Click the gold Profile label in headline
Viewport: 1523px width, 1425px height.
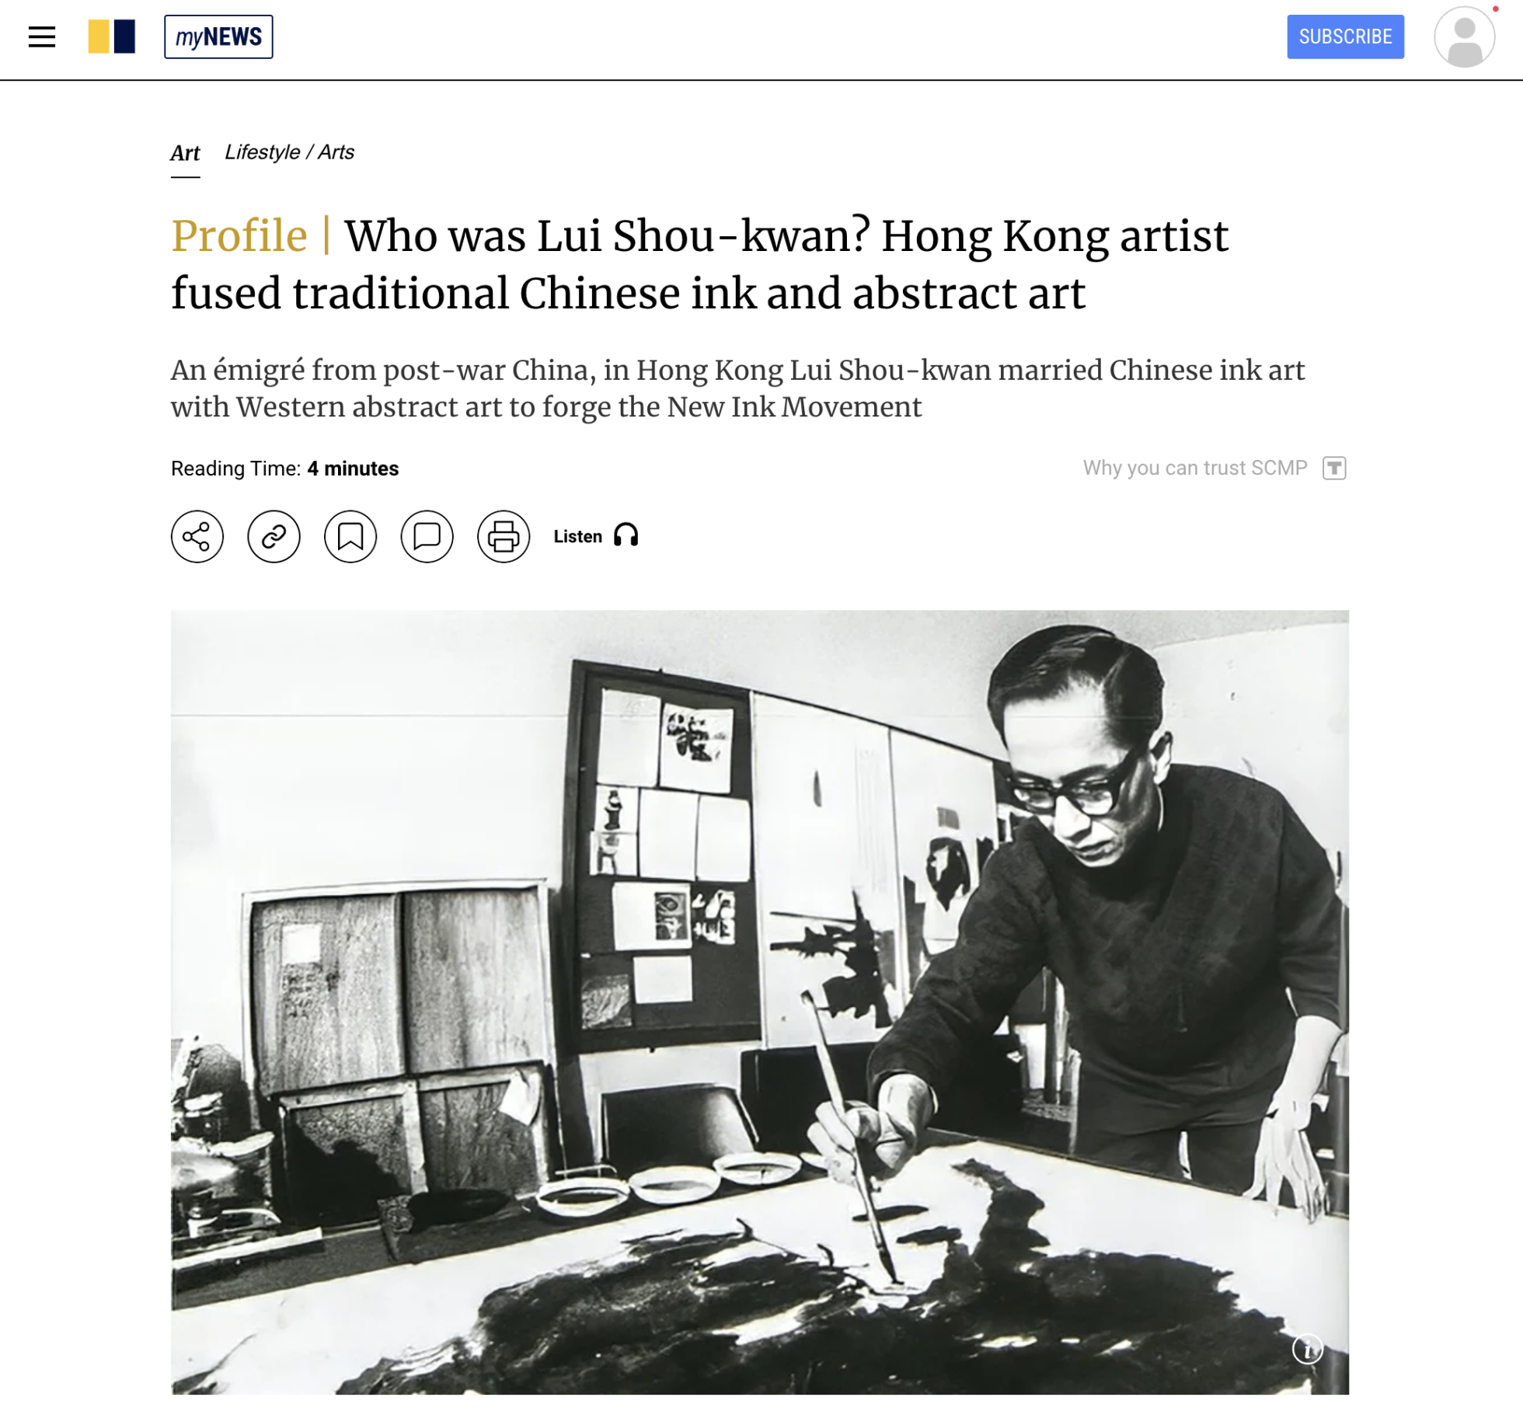[239, 235]
